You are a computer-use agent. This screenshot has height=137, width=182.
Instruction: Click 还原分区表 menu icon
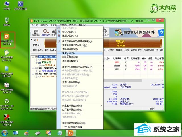pyautogui.click(x=59, y=36)
